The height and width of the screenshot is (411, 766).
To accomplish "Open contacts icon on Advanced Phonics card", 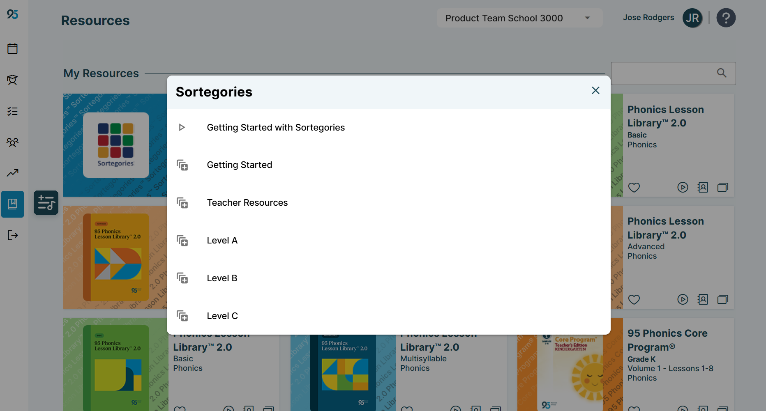I will [703, 299].
